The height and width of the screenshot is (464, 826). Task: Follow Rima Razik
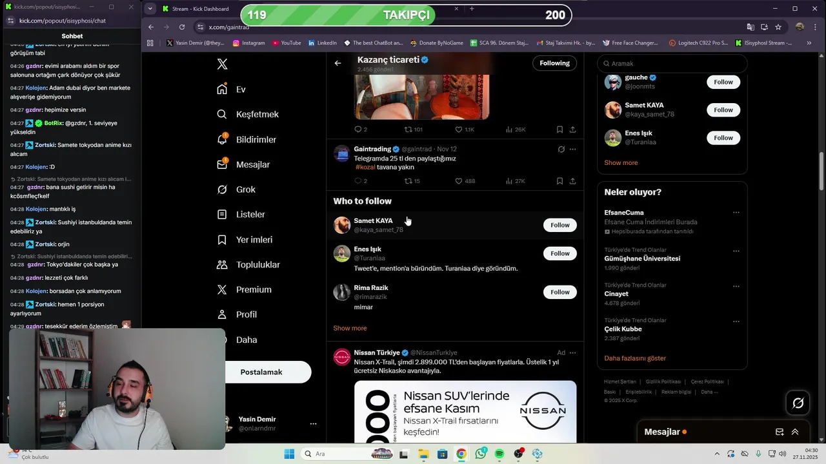pos(560,292)
